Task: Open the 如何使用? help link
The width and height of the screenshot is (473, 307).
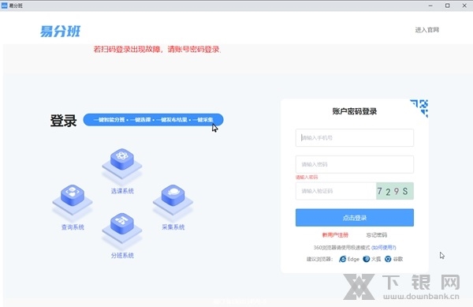Action: 384,248
